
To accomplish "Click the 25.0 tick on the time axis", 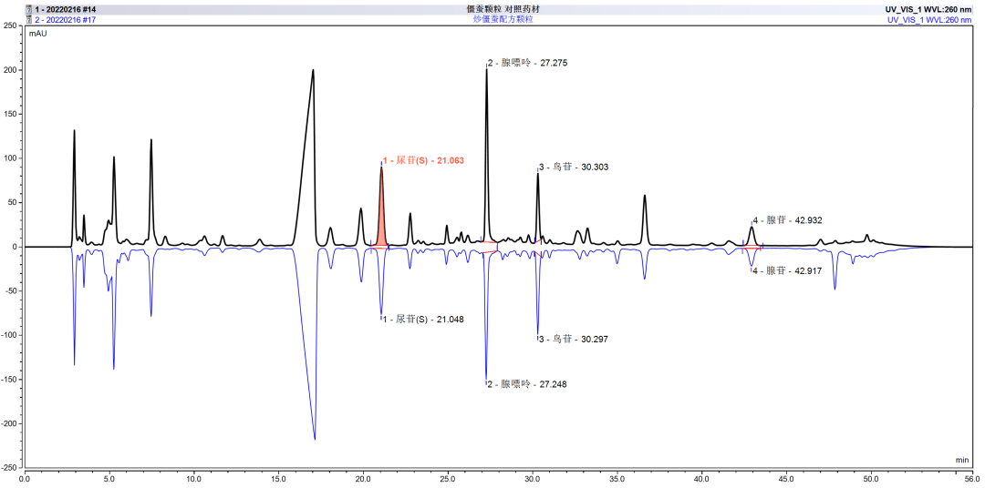I will click(448, 477).
